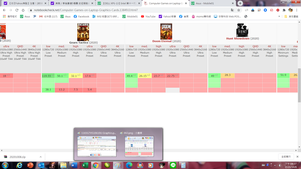
Task: Switch to the first Yahoo tab
Action: click(25, 3)
